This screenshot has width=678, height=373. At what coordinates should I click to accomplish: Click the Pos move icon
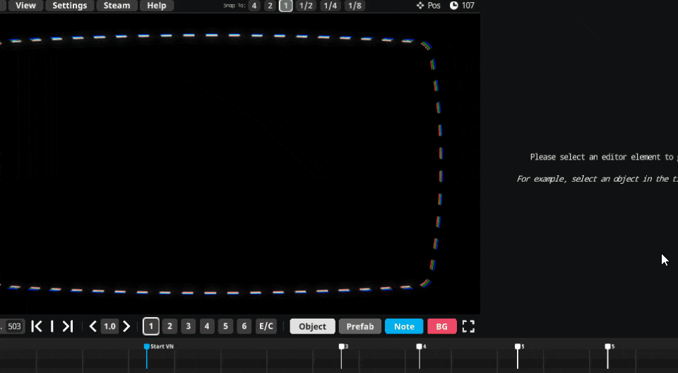point(420,6)
